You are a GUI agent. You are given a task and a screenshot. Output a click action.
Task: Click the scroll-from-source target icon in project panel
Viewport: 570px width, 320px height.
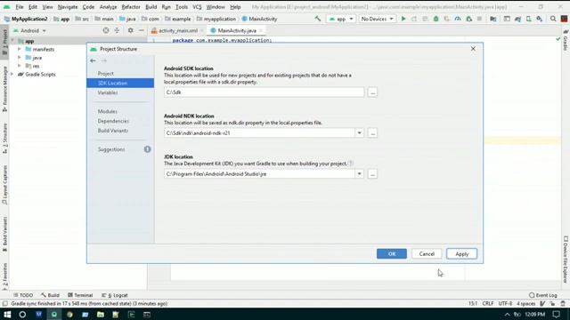pyautogui.click(x=106, y=30)
